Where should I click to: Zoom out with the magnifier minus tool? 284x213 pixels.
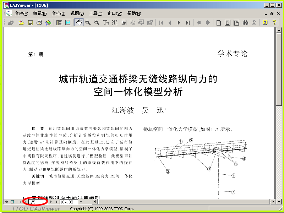(97, 23)
